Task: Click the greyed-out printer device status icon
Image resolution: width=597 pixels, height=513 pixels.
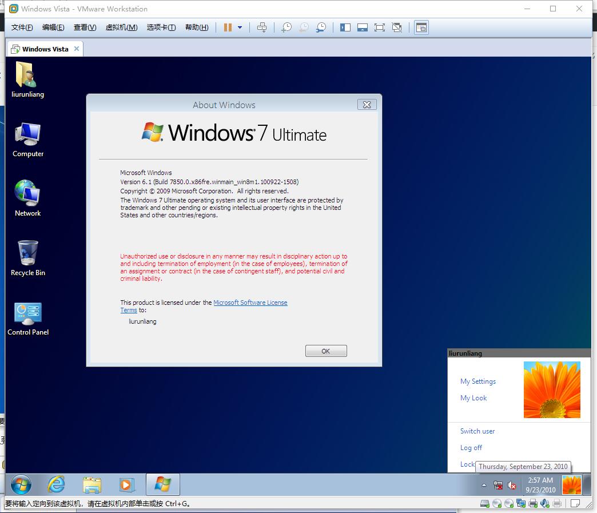Action: (x=557, y=503)
